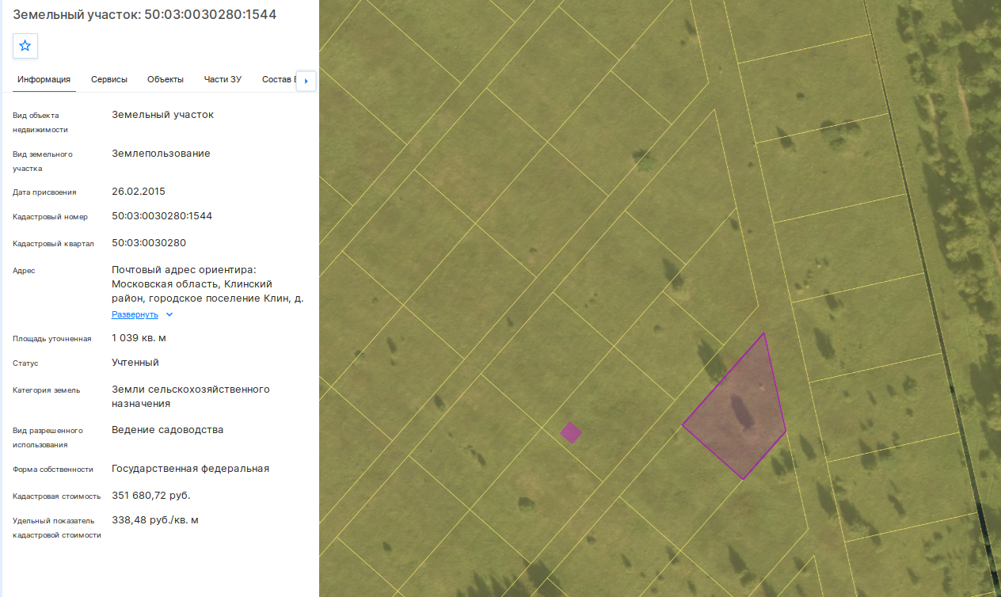Click the Форма собственности label
The width and height of the screenshot is (1001, 597).
53,470
